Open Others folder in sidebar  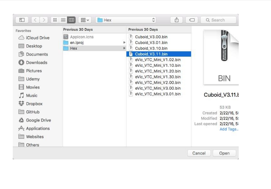tap(29, 145)
